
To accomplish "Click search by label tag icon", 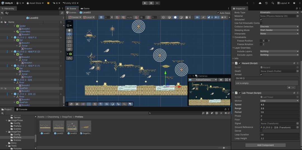I will click(x=212, y=113).
